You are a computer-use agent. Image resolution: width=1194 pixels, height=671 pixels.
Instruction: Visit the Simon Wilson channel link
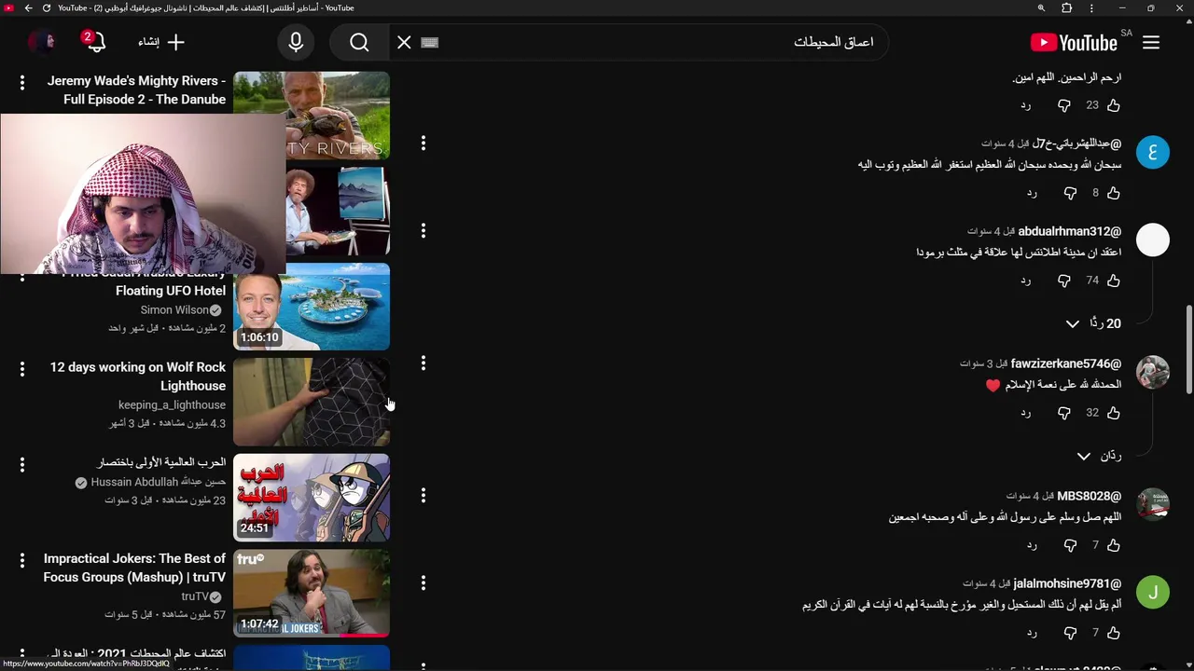tap(175, 310)
